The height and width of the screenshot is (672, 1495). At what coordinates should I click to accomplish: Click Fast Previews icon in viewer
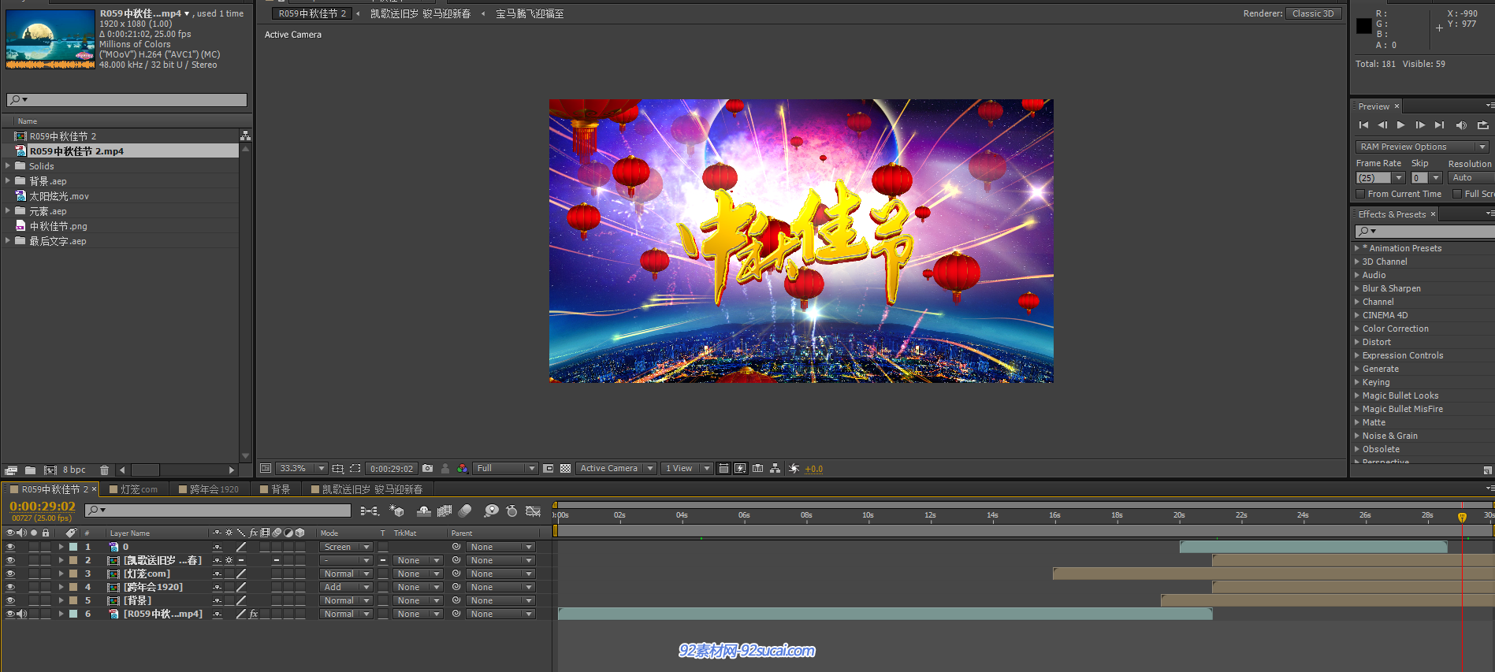click(741, 468)
